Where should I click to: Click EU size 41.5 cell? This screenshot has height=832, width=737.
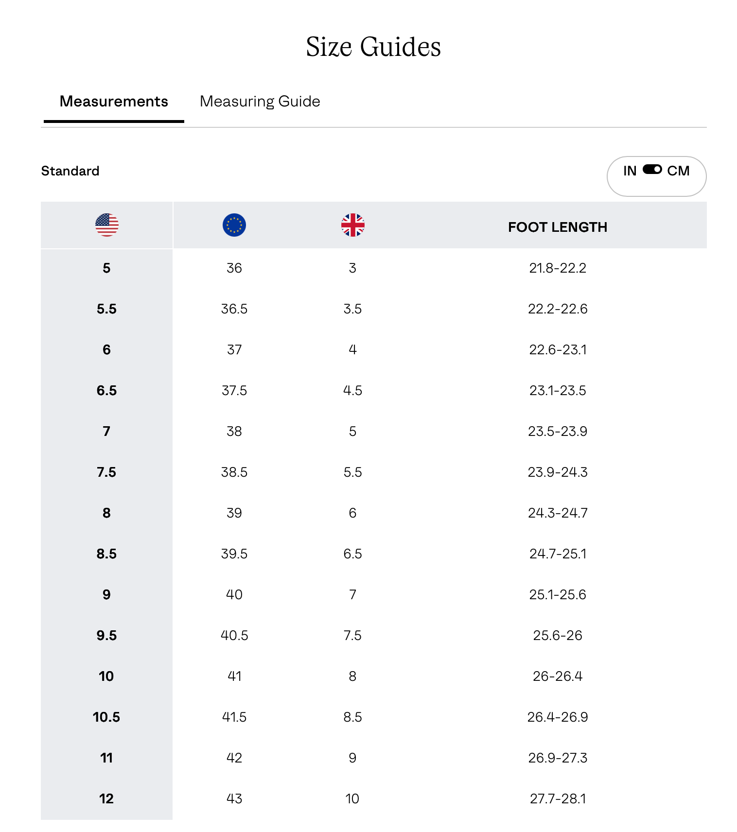[x=234, y=717]
